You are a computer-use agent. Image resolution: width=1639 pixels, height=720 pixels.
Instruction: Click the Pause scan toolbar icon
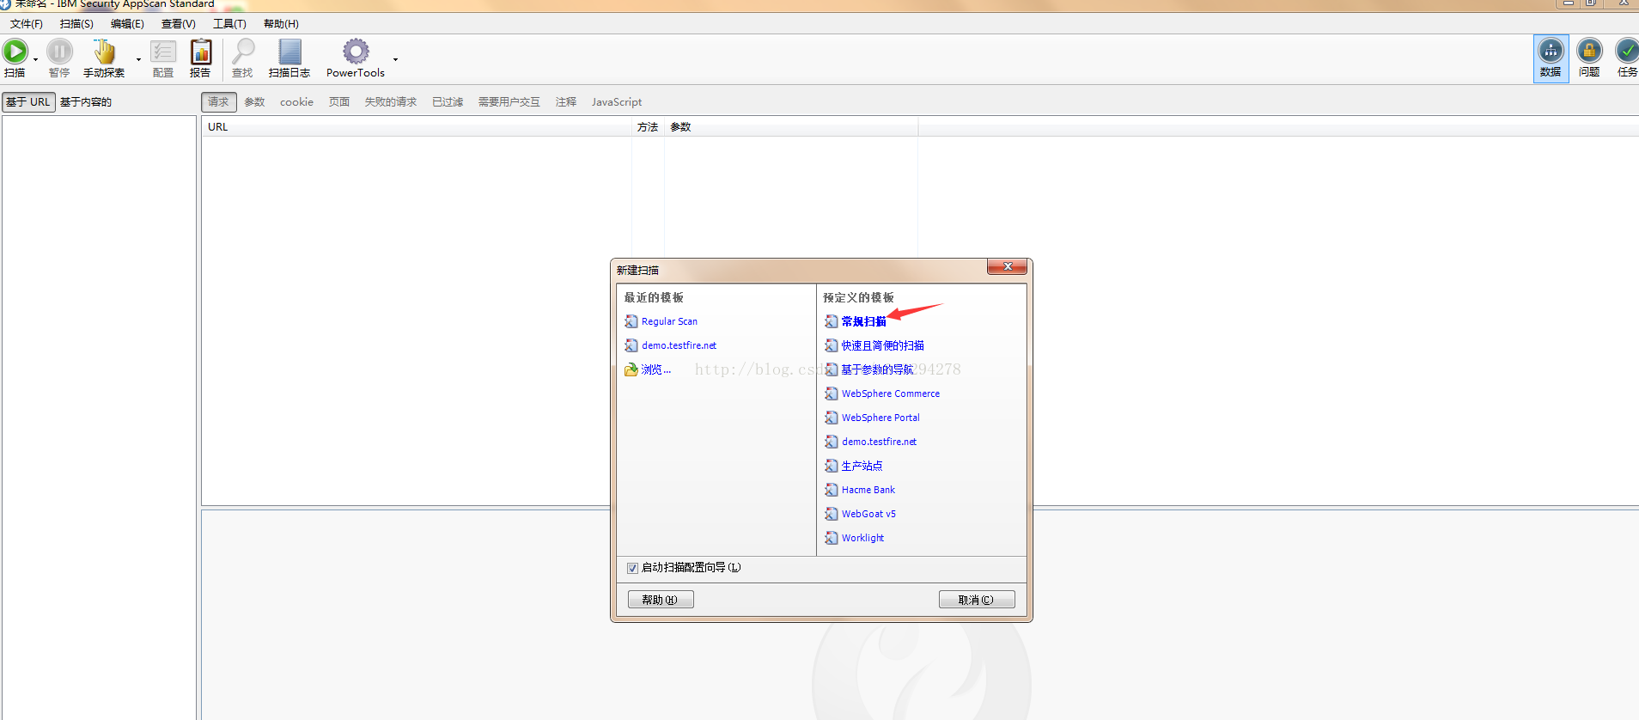[59, 52]
